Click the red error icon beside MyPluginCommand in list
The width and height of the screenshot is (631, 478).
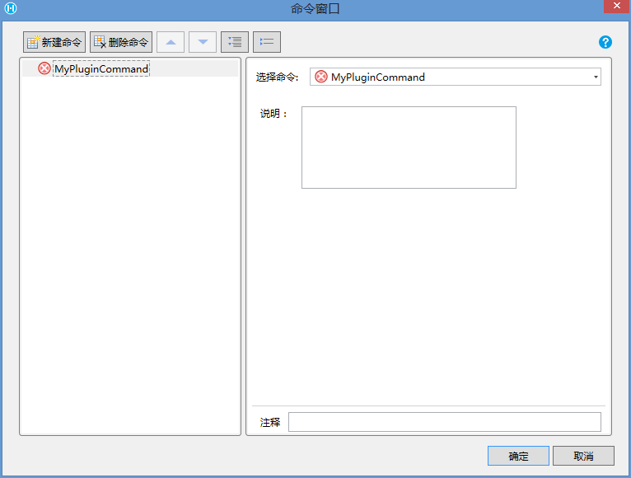[44, 68]
